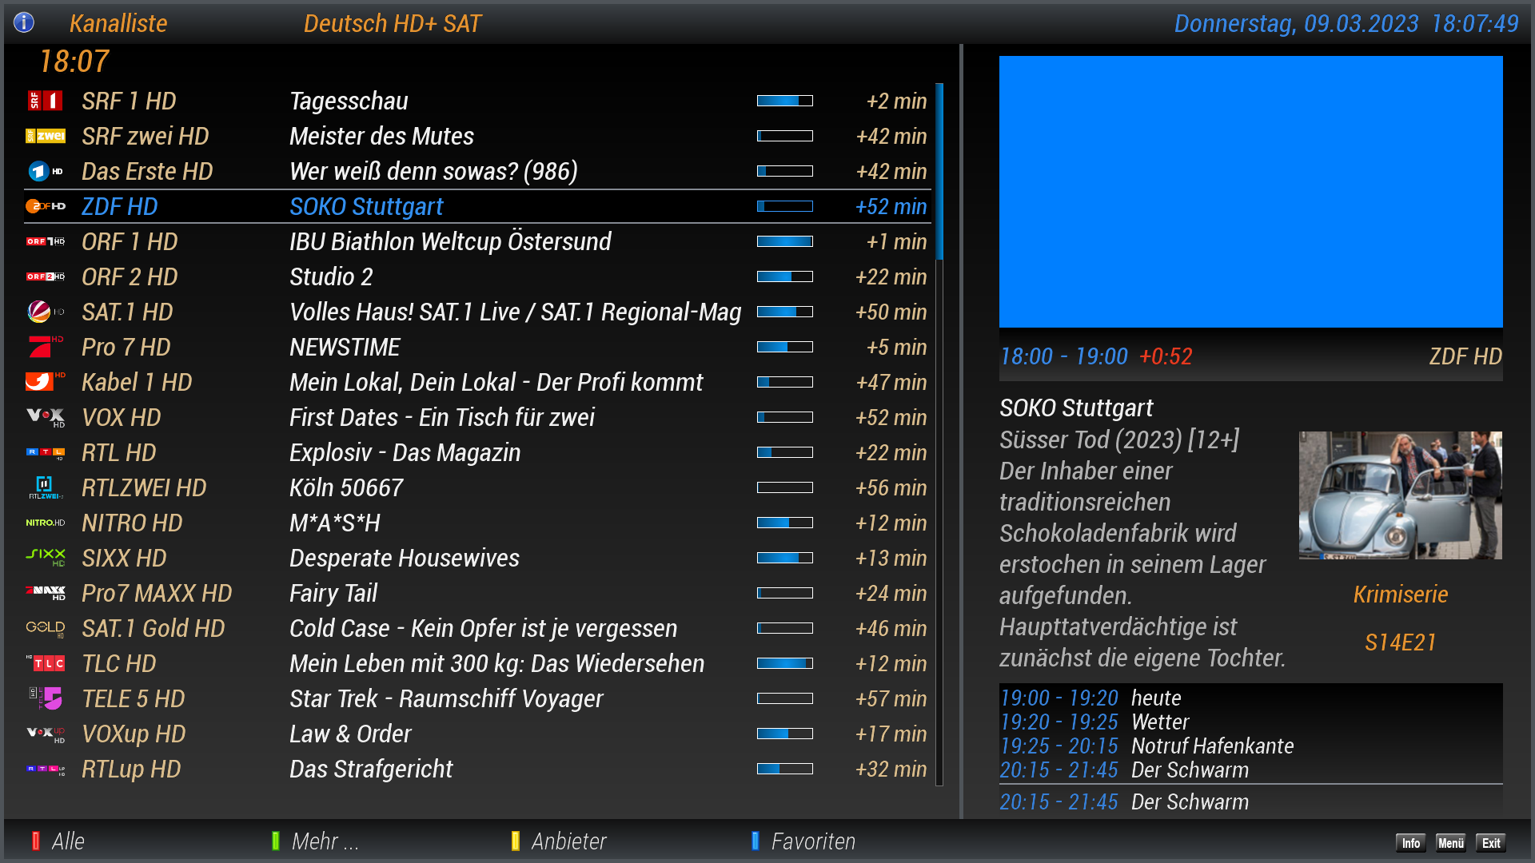
Task: Click the VOX HD channel logo
Action: 45,417
